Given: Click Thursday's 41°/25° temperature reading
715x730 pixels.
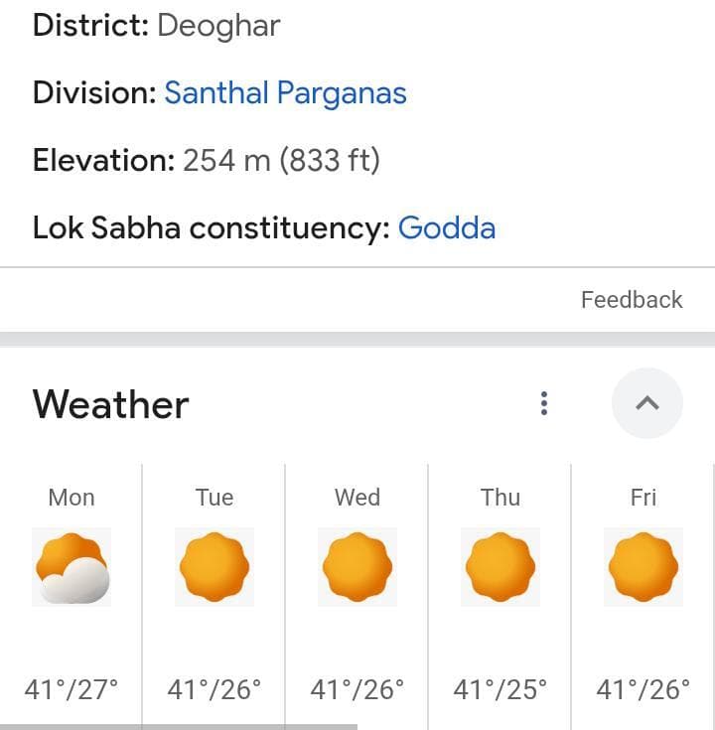Looking at the screenshot, I should coord(500,689).
